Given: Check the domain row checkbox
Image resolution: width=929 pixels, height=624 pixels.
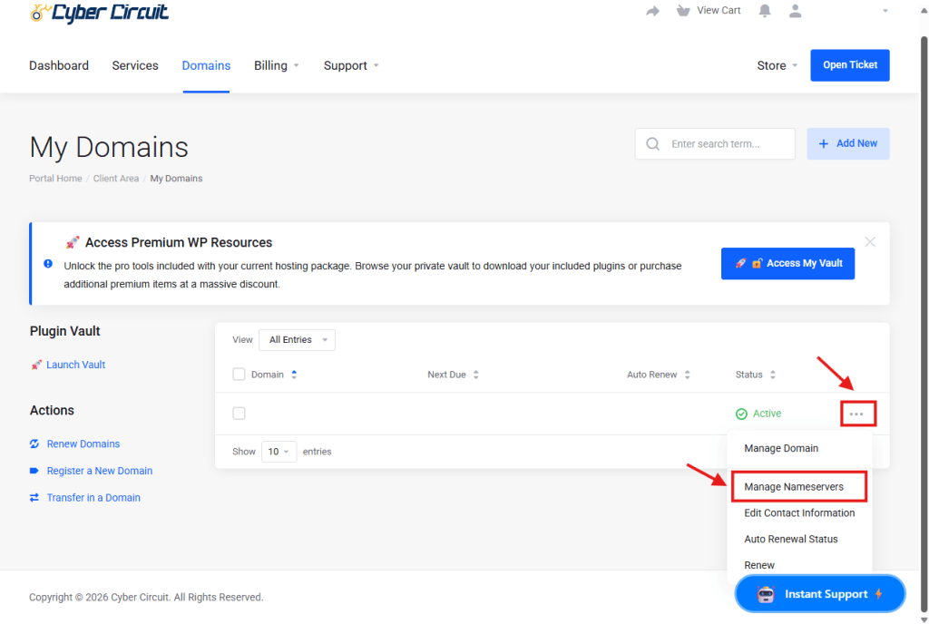Looking at the screenshot, I should click(x=240, y=414).
